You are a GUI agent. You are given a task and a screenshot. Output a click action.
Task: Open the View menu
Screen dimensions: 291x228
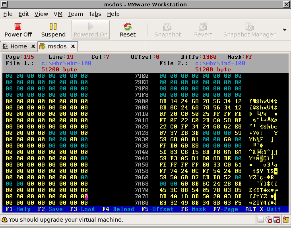coord(41,14)
